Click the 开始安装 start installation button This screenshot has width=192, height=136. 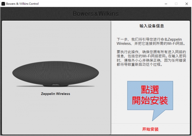point(150,129)
